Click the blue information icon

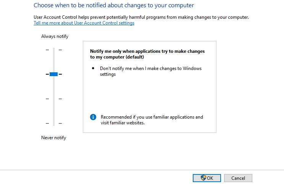(93, 117)
